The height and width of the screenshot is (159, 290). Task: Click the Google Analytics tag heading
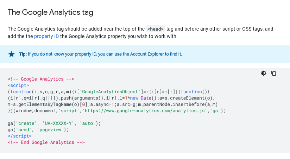point(50,12)
